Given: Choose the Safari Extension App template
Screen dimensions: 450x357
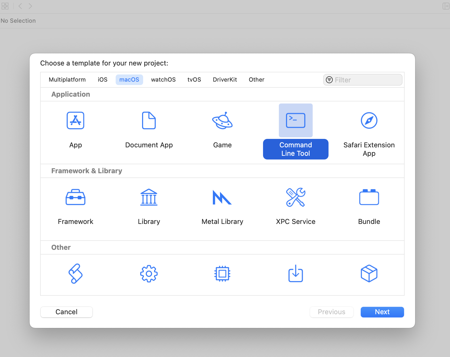Looking at the screenshot, I should pos(369,120).
